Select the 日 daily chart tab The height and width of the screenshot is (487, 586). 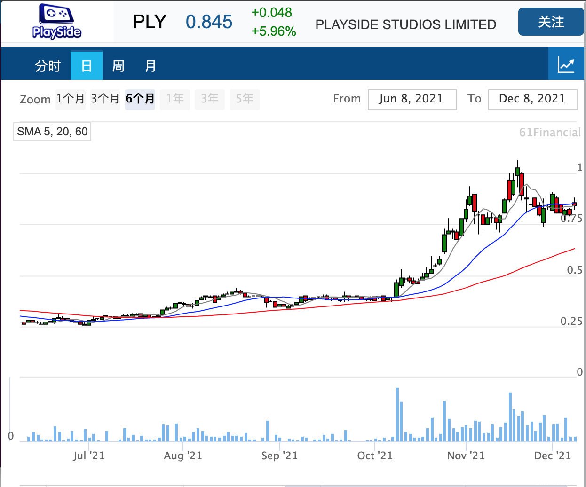tap(87, 65)
